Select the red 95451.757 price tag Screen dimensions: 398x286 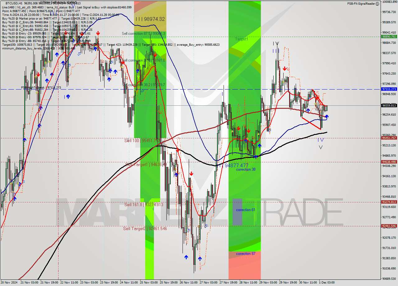(389, 138)
